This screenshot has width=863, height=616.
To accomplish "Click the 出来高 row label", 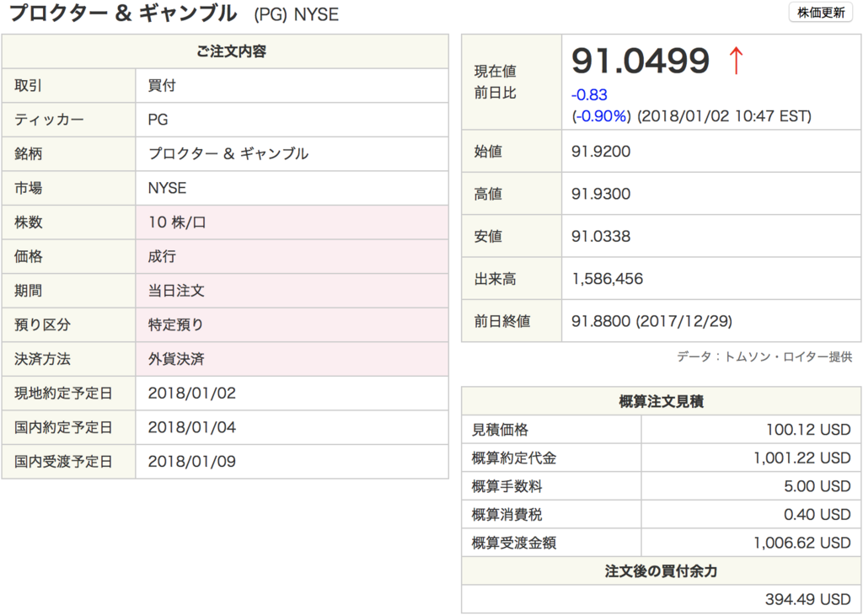I will pos(496,279).
